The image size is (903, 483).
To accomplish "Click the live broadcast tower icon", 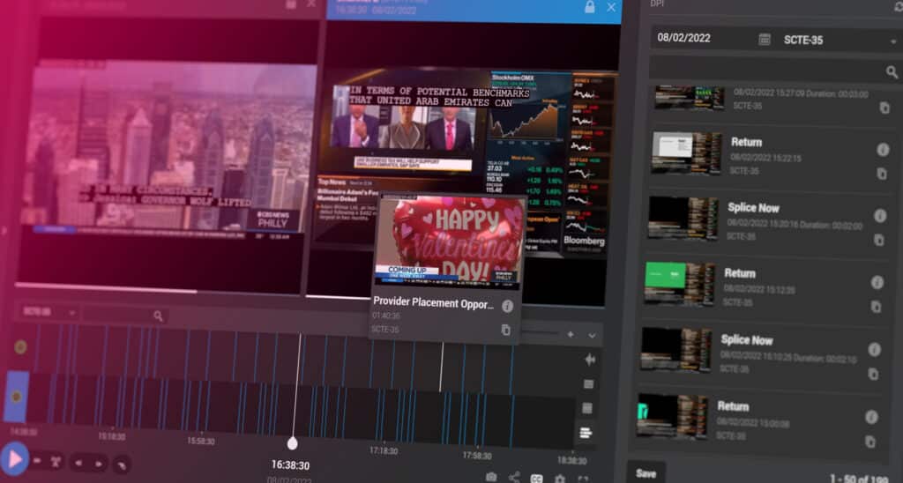I will 56,462.
